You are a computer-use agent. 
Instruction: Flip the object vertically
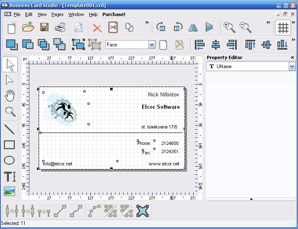209,27
